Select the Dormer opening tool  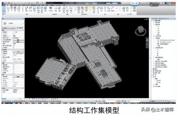coord(112,9)
